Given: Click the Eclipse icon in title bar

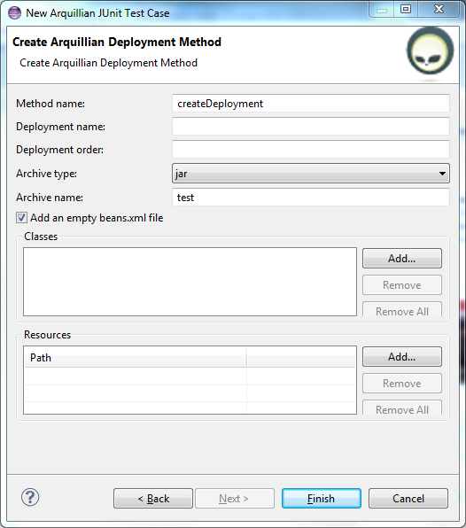Looking at the screenshot, I should coord(14,12).
